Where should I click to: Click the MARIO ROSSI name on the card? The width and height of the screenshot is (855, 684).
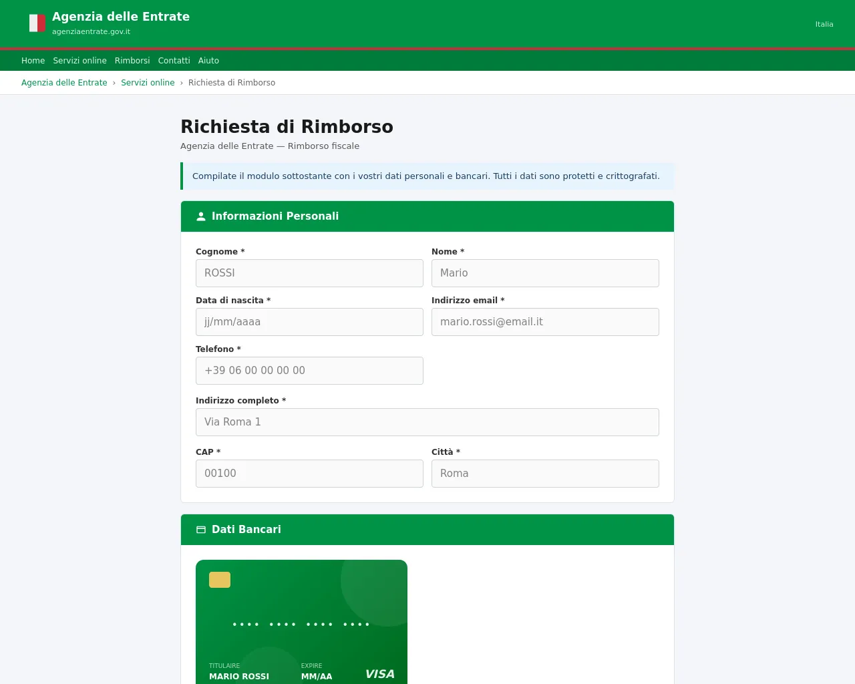(239, 677)
